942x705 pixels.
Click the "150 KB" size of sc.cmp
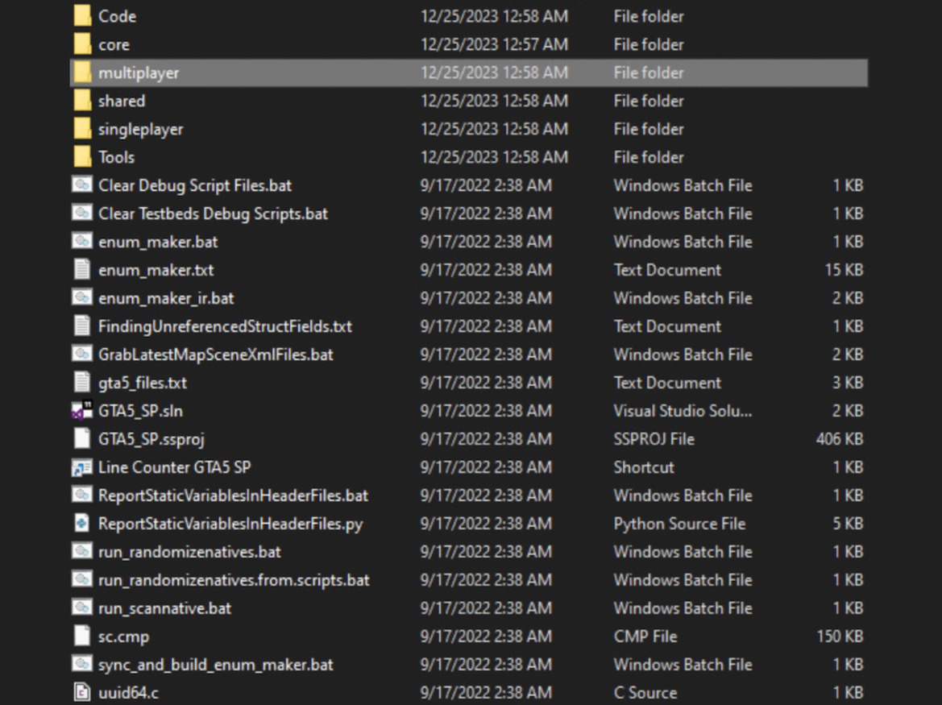(840, 637)
